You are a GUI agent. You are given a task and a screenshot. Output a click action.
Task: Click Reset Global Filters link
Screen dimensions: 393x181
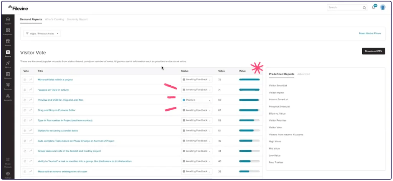tap(370, 33)
